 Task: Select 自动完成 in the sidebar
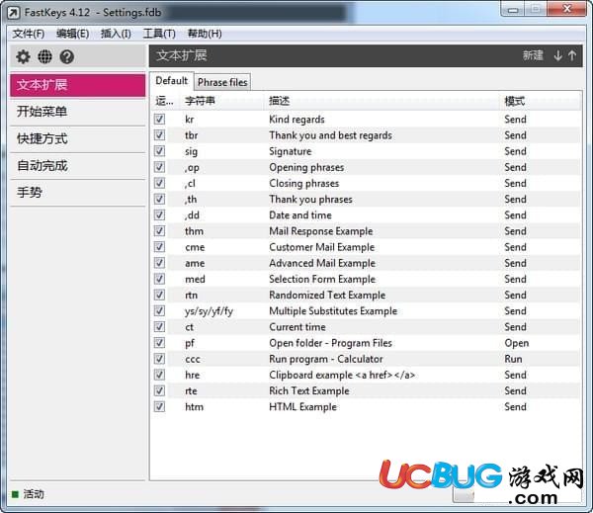77,166
